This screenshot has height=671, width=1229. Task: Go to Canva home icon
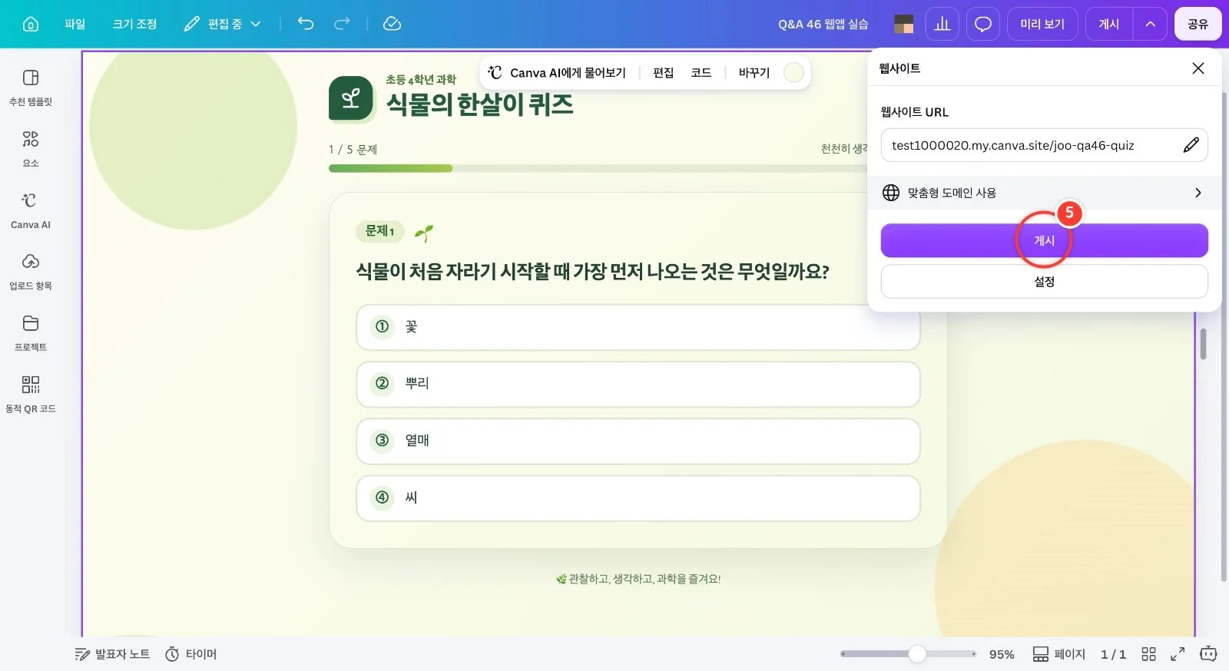[x=31, y=24]
